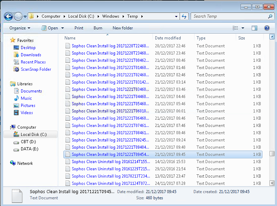Expand the arrow after Windows in path

point(123,16)
